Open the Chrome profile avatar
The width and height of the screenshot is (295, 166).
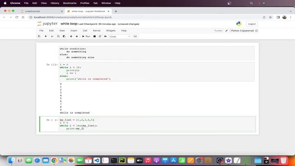tap(284, 17)
